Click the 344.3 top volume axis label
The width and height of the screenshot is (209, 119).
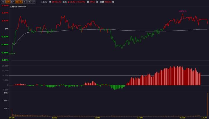6,93
